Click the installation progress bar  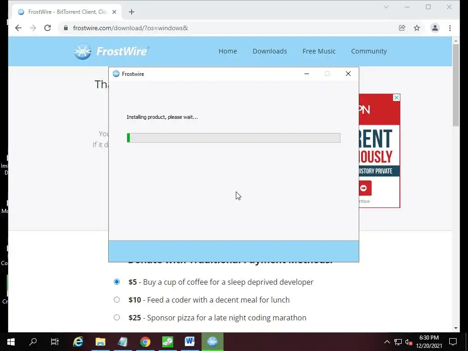tap(234, 138)
